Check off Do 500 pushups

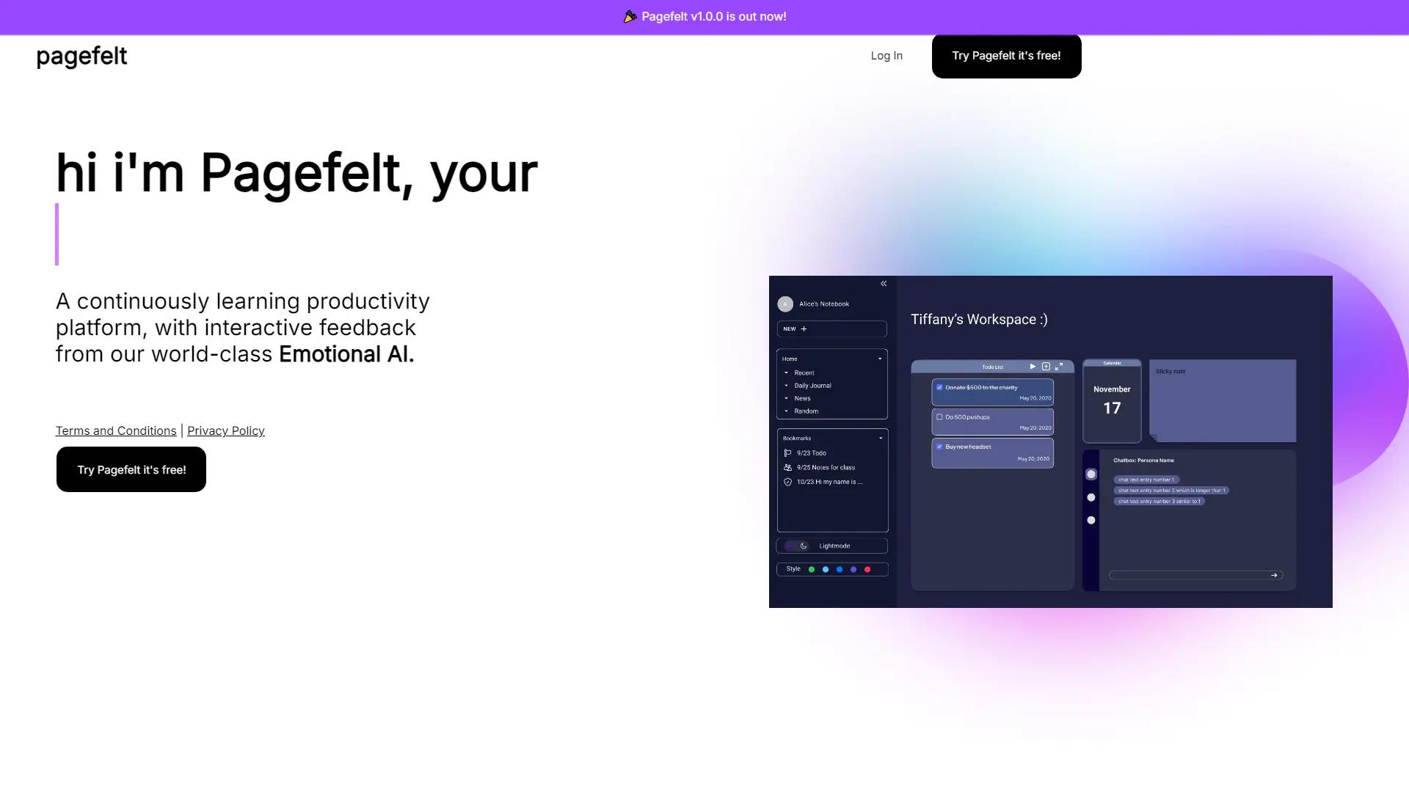[940, 417]
